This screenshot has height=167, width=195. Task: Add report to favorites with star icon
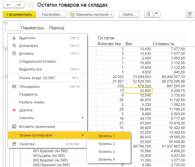click(31, 5)
